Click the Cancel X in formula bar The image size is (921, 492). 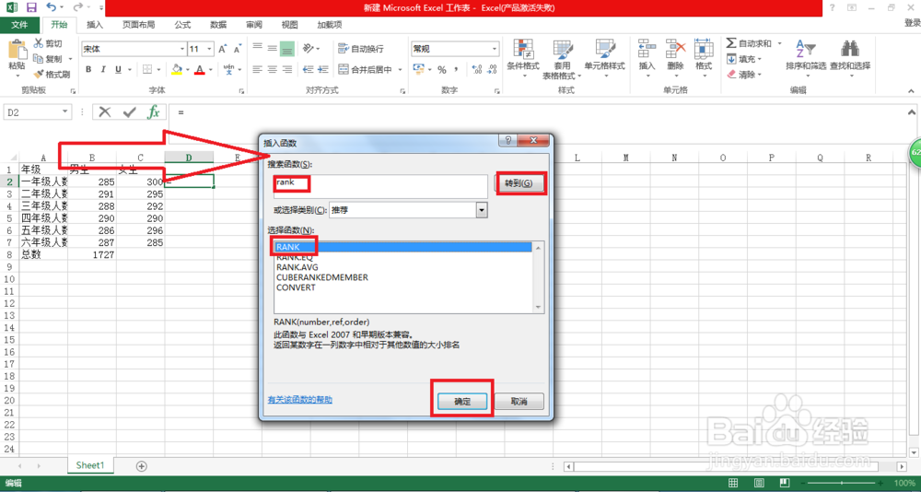coord(105,111)
